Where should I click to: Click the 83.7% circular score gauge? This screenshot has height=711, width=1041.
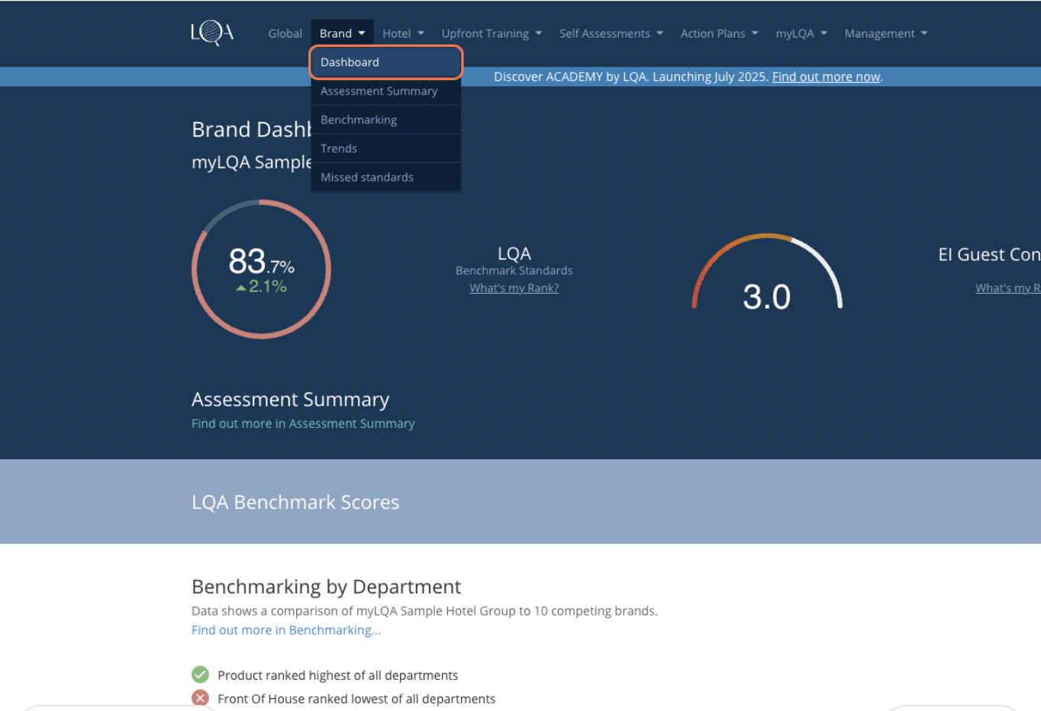[261, 269]
